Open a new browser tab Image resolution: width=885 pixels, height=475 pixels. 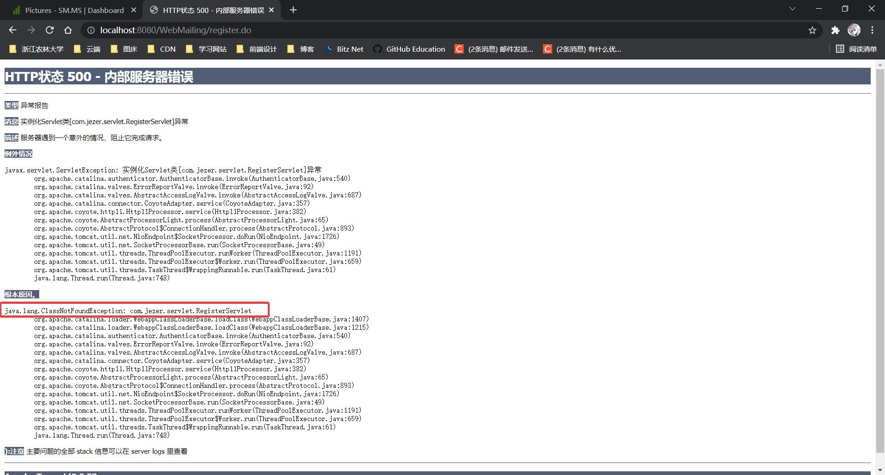coord(293,10)
